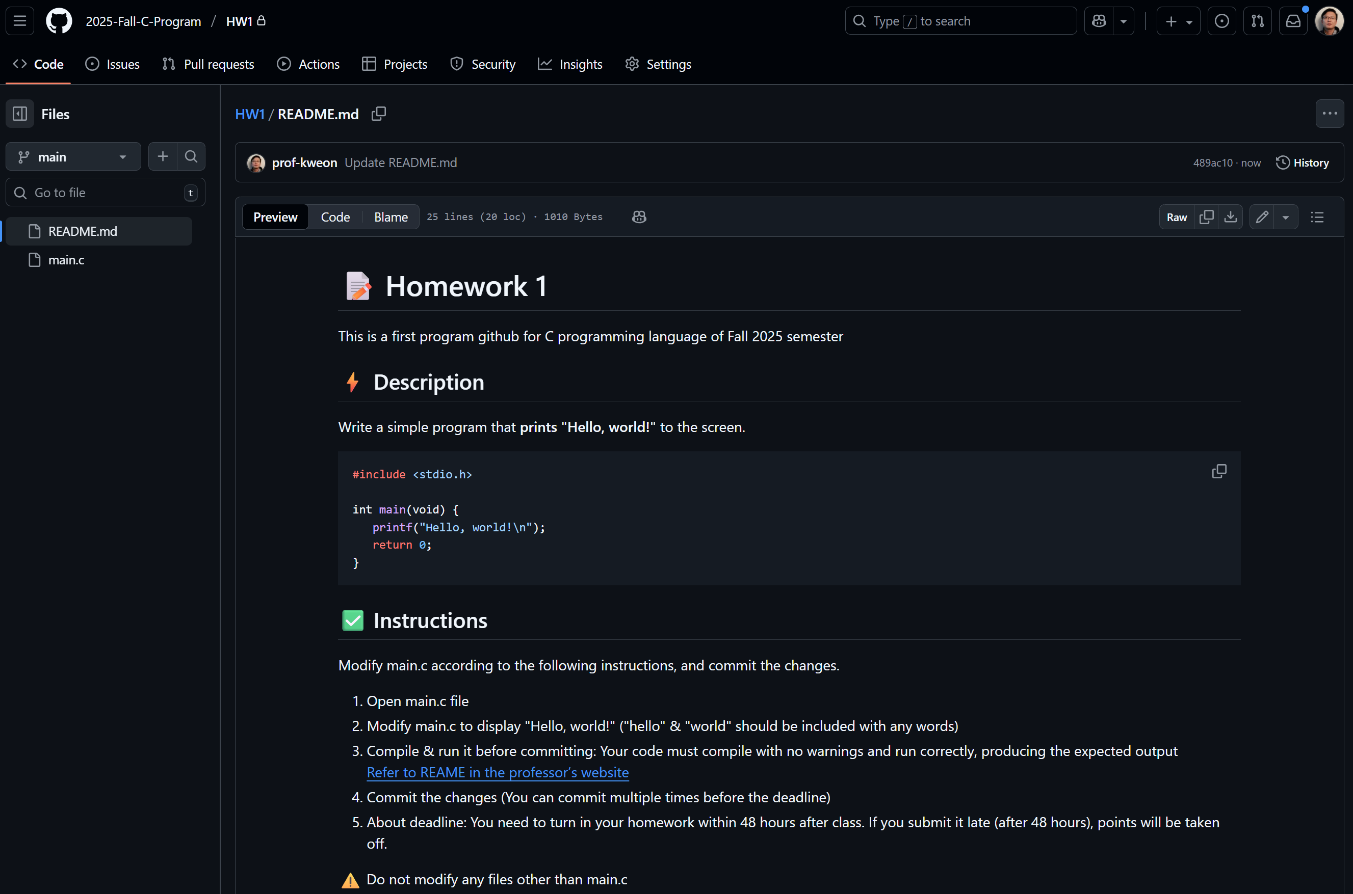Screen dimensions: 1353x894
Task: Collapse the Files side panel
Action: pyautogui.click(x=20, y=114)
